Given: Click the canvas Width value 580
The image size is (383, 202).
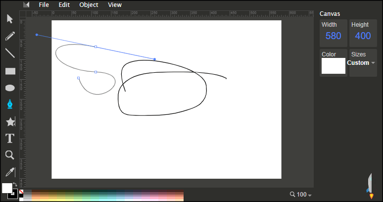Looking at the screenshot, I should pos(333,36).
